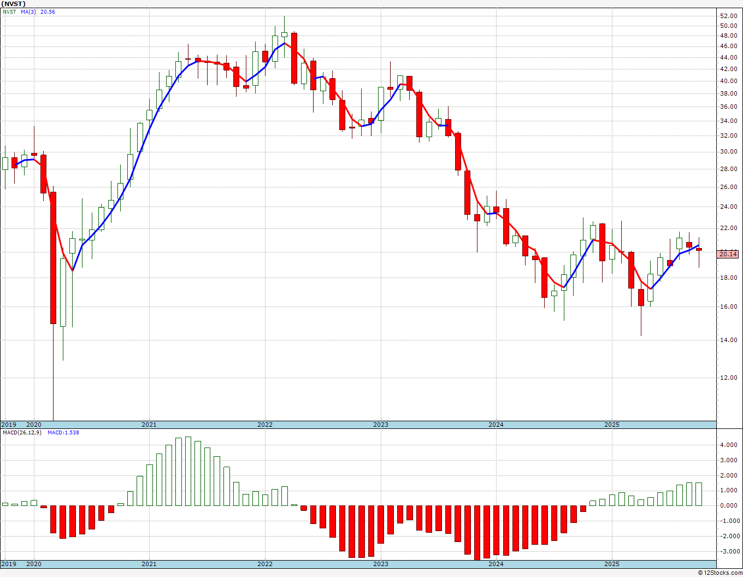Select 2024 on the MACD panel time axis

tap(496, 564)
